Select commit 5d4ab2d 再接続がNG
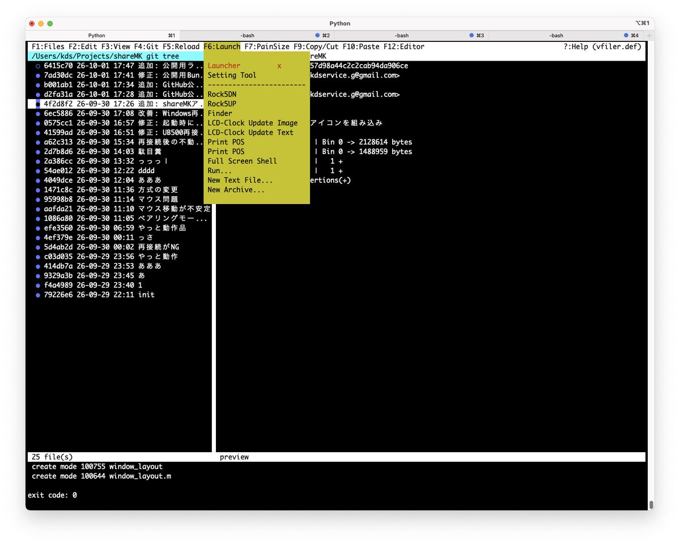 coord(120,247)
